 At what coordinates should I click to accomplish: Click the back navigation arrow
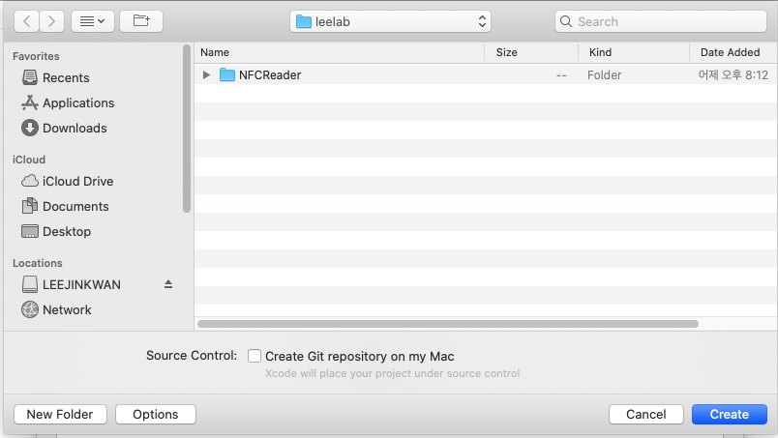pyautogui.click(x=26, y=20)
